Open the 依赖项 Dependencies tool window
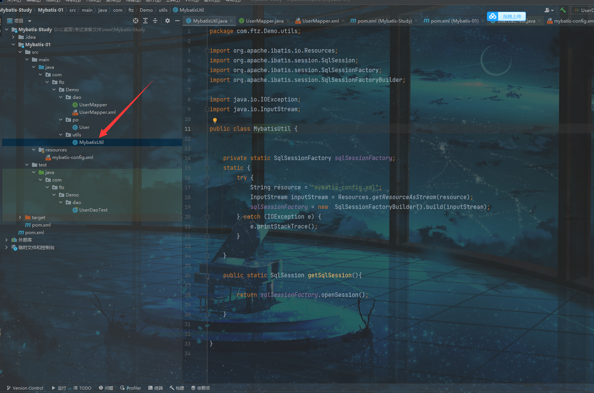The width and height of the screenshot is (594, 393). [x=200, y=388]
